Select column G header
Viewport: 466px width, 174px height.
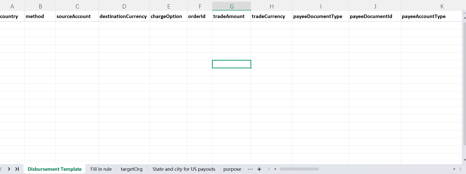point(232,7)
